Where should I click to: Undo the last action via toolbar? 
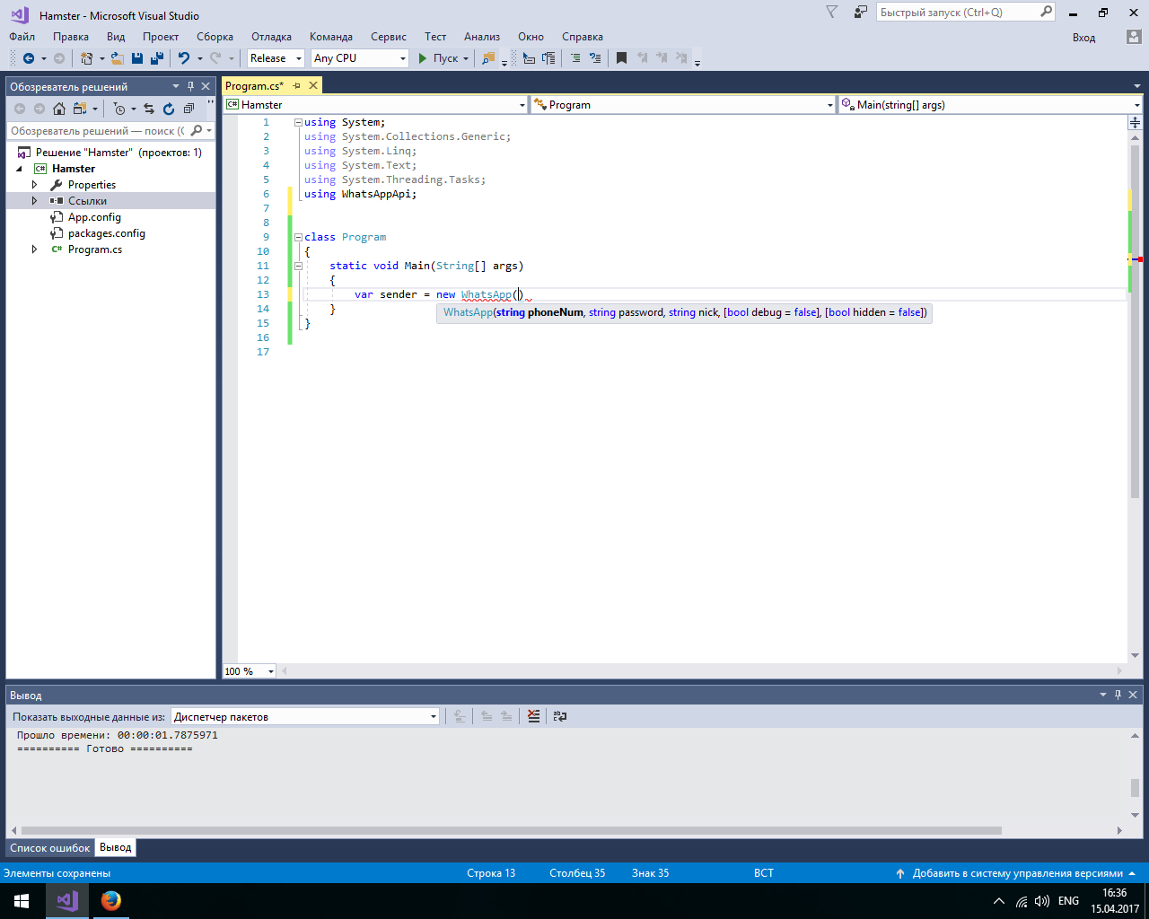point(184,58)
